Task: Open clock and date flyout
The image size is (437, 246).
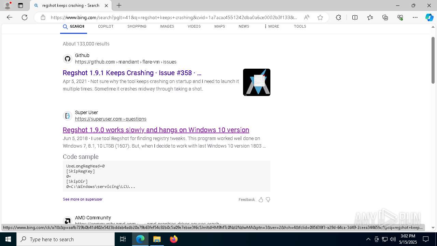Action: pyautogui.click(x=408, y=239)
